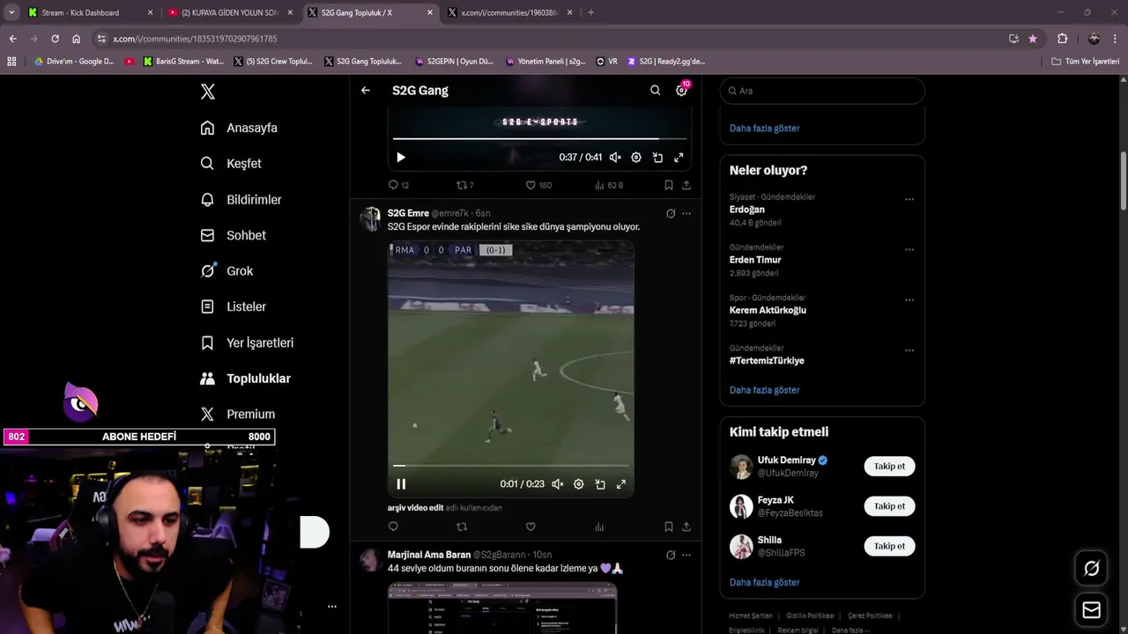Open more options for Erden Timur trend
The height and width of the screenshot is (634, 1128).
click(909, 249)
